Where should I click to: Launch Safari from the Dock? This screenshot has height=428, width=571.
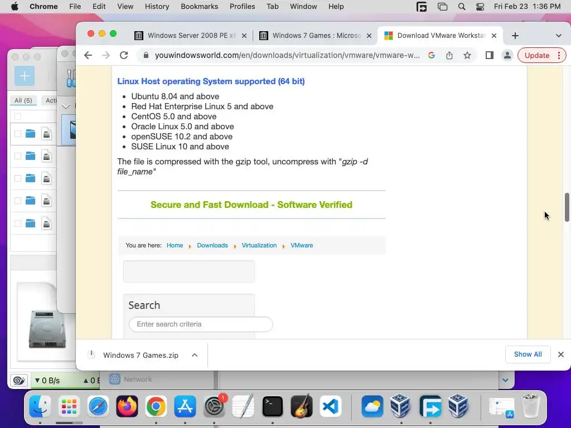(x=98, y=406)
